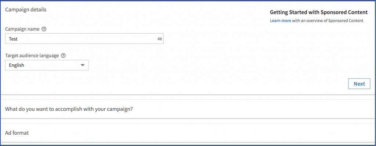Click empty space right of Campaign name field
Image resolution: width=376 pixels, height=146 pixels.
tap(216, 39)
